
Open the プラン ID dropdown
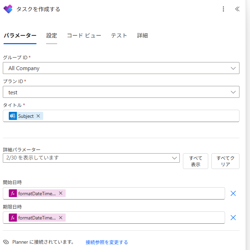click(121, 92)
